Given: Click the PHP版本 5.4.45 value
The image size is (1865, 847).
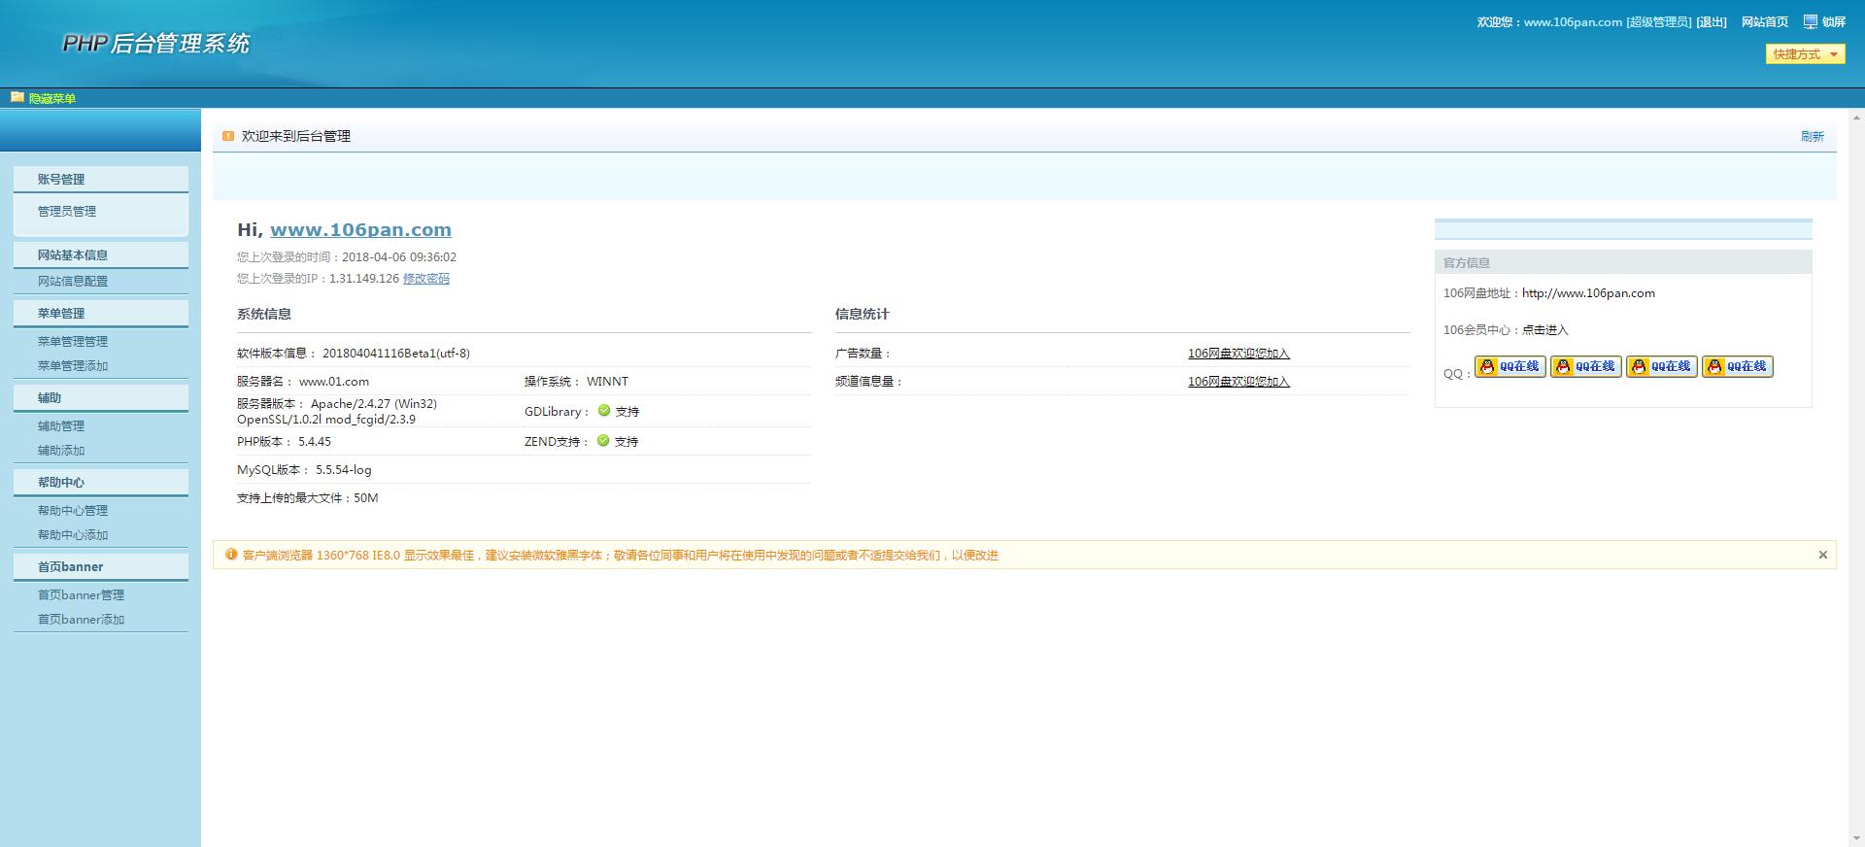Looking at the screenshot, I should (315, 441).
